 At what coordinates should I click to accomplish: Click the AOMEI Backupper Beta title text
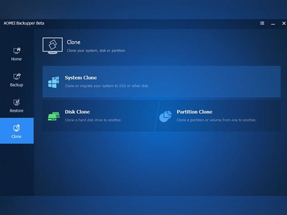point(24,23)
